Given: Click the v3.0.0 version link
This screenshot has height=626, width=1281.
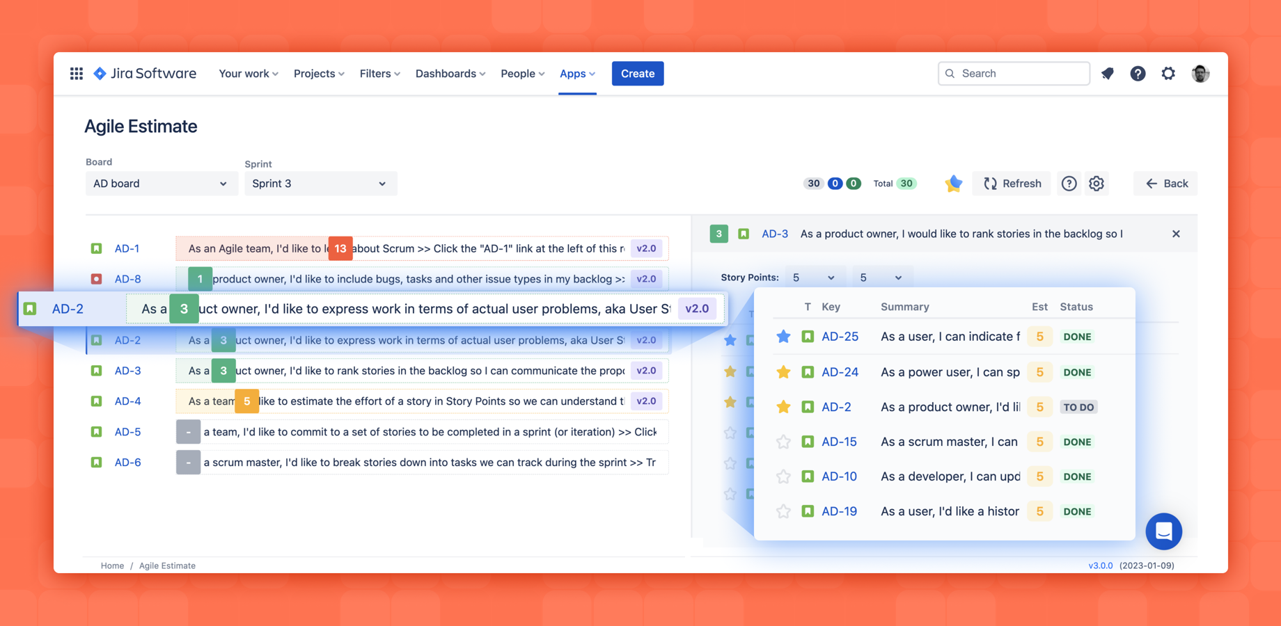Looking at the screenshot, I should coord(1100,565).
